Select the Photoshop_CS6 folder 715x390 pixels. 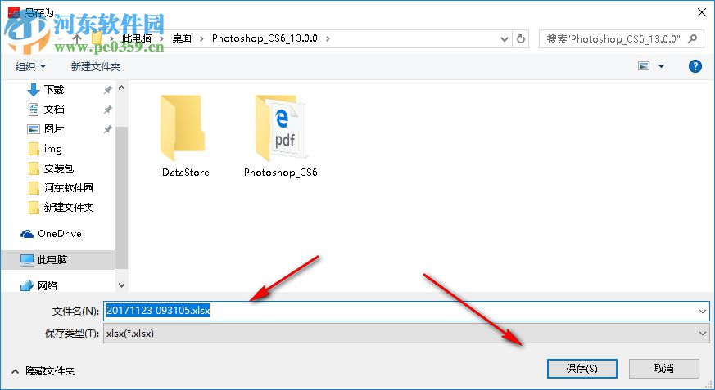pyautogui.click(x=280, y=136)
